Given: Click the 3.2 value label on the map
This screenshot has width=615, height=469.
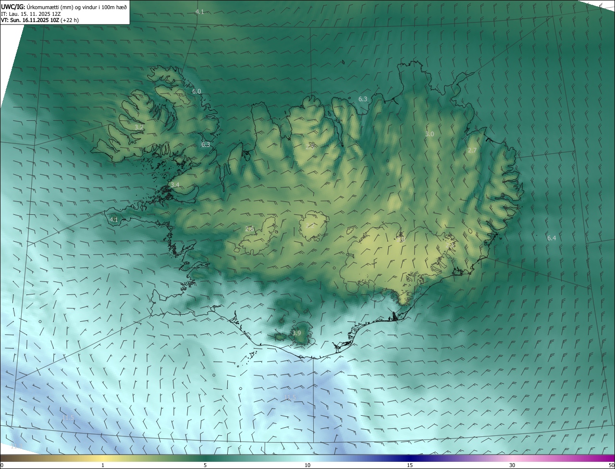Looking at the screenshot, I should 139,127.
